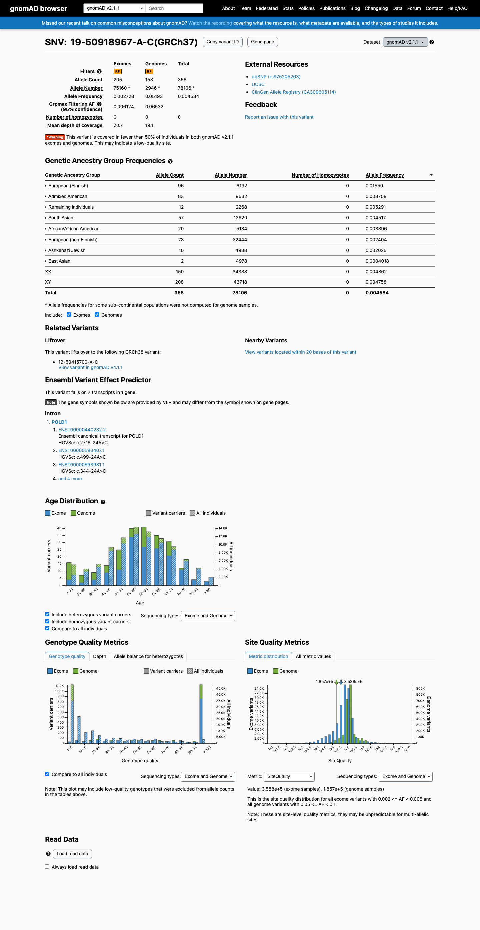Uncheck Include homozygous variant carriers
This screenshot has height=930, width=480.
[x=47, y=621]
